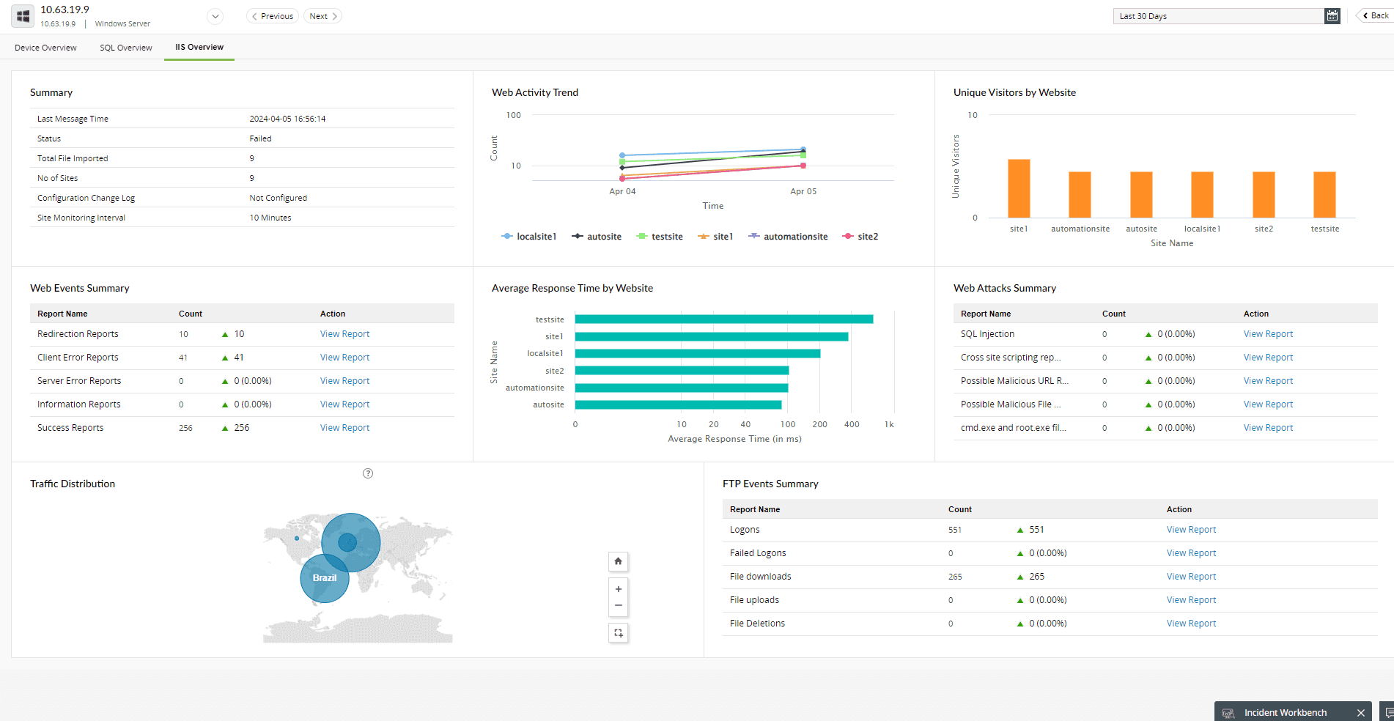
Task: Go to the Previous device
Action: pyautogui.click(x=273, y=16)
